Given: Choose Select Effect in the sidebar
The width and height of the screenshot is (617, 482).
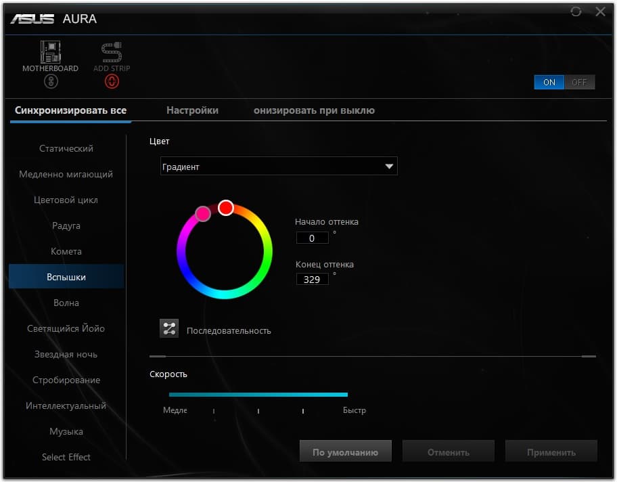Looking at the screenshot, I should 66,457.
